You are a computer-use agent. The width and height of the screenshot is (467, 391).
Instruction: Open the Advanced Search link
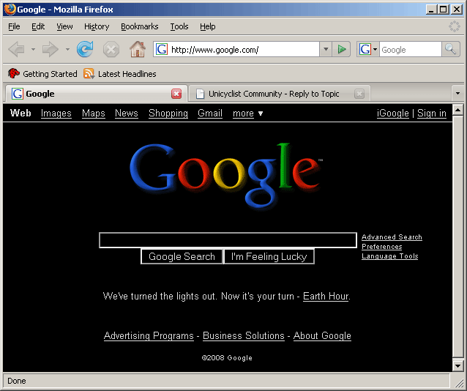tap(392, 237)
